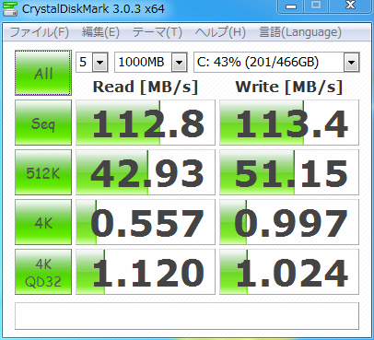374x340 pixels.
Task: Click the CrystalDiskMark title bar icon
Action: coord(10,8)
